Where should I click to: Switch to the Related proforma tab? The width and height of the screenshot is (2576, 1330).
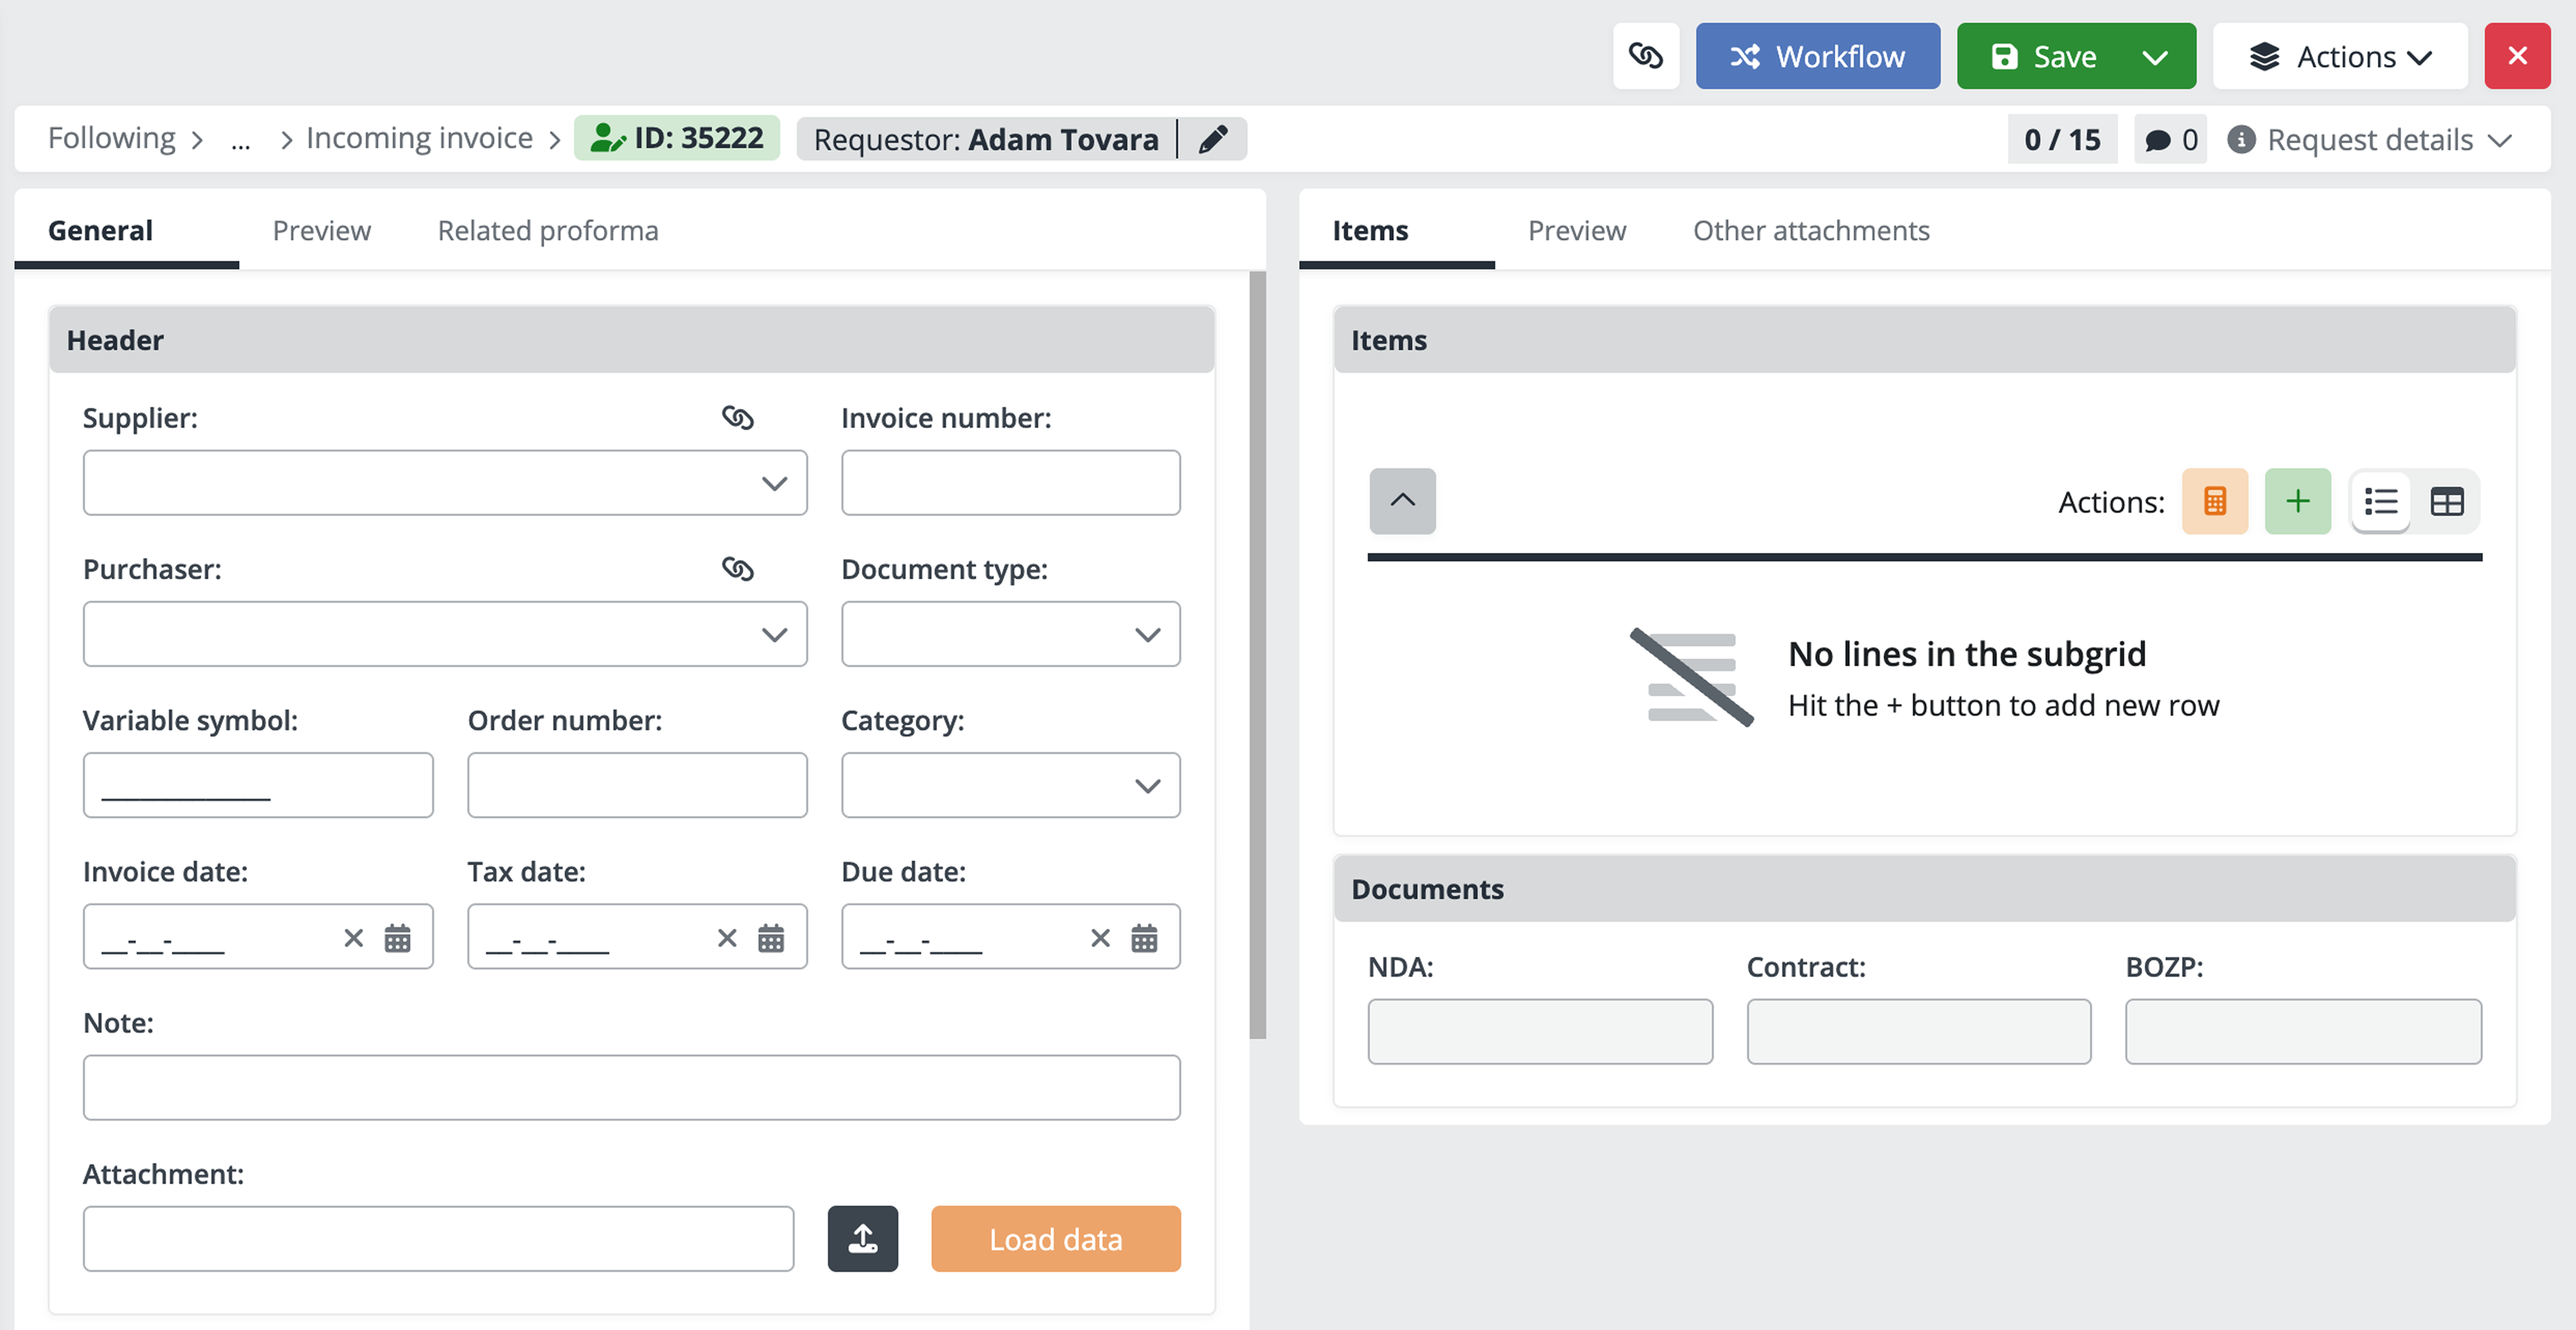pyautogui.click(x=547, y=231)
